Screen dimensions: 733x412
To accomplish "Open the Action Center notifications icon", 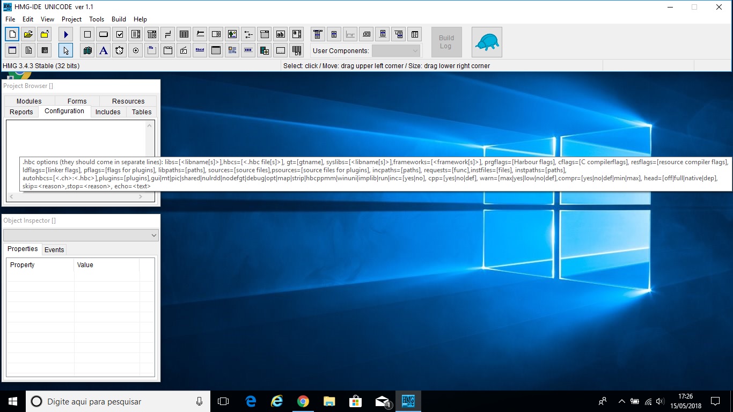I will [715, 401].
